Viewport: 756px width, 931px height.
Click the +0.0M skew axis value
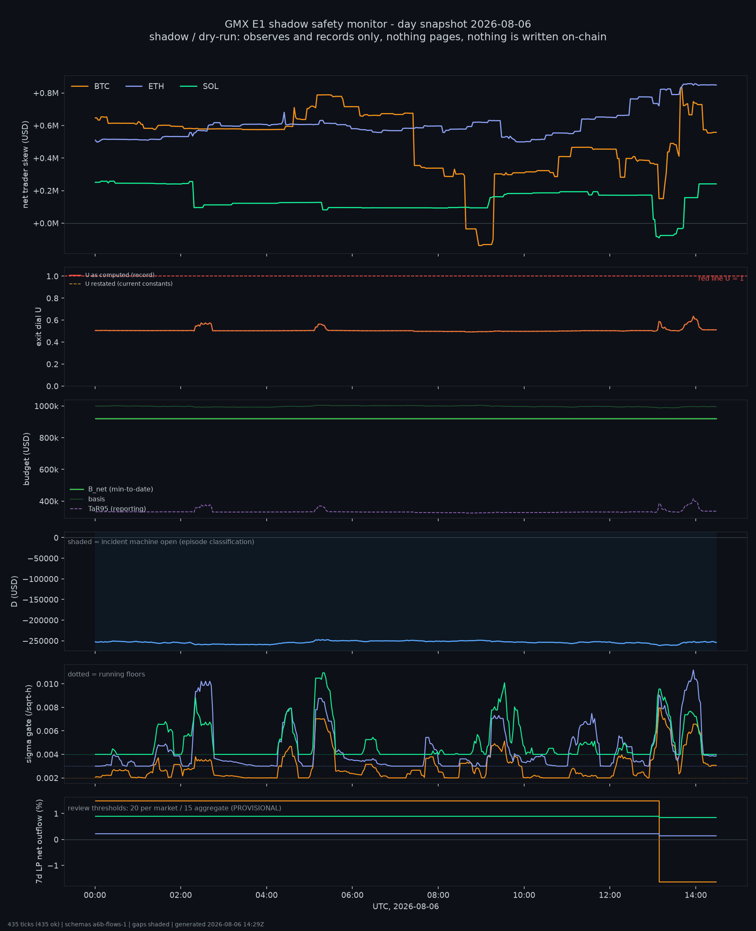click(x=46, y=224)
